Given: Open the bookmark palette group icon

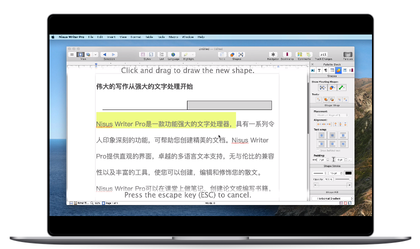Looking at the screenshot, I should (x=351, y=70).
